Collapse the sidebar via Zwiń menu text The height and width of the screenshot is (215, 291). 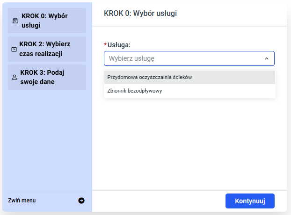(22, 201)
